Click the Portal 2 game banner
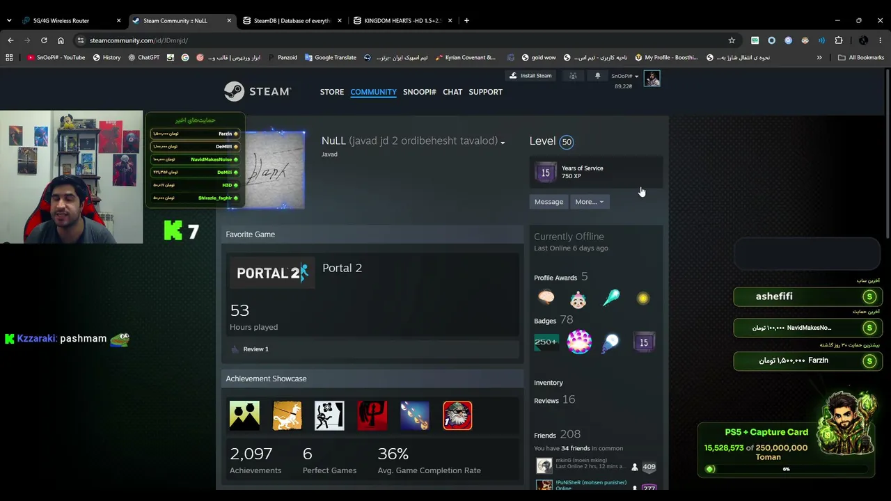The image size is (891, 501). [272, 272]
